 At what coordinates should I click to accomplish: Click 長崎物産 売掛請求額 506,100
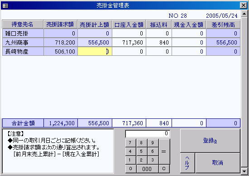61,51
